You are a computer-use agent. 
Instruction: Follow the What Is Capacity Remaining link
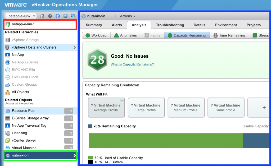(x=132, y=64)
